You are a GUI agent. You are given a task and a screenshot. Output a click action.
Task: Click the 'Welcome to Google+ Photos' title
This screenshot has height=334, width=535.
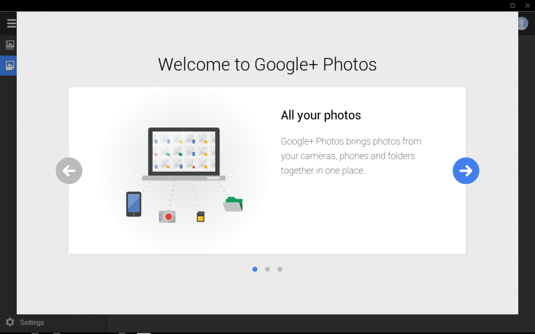(267, 64)
